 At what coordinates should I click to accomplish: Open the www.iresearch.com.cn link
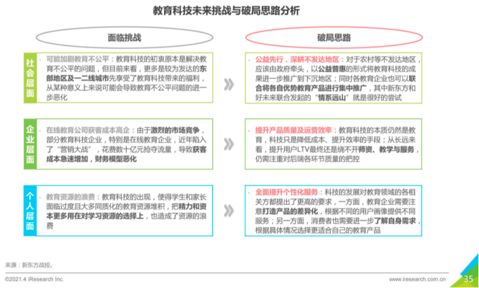coord(417,279)
